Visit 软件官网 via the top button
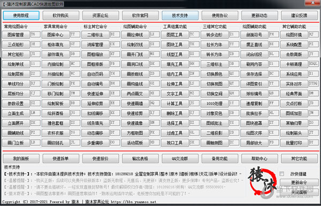This screenshot has height=206, width=321. (x=140, y=15)
